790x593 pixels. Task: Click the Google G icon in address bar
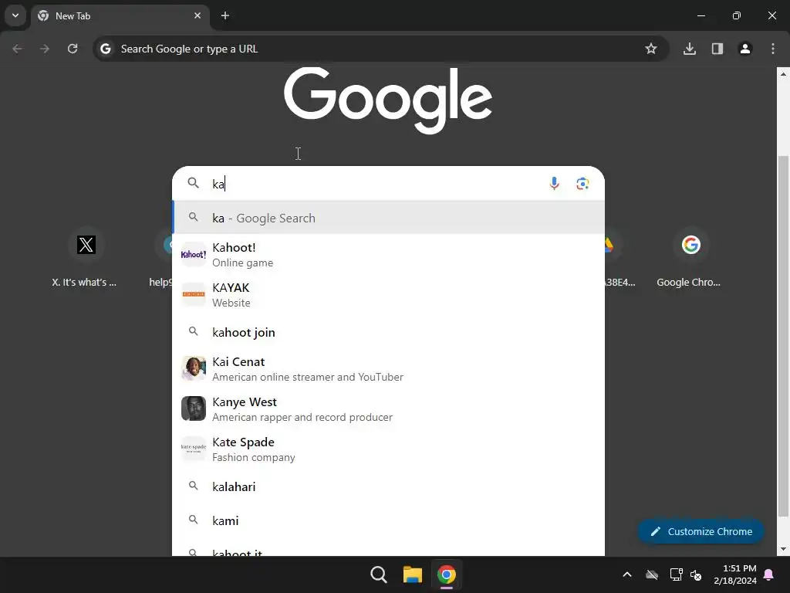[x=105, y=49]
